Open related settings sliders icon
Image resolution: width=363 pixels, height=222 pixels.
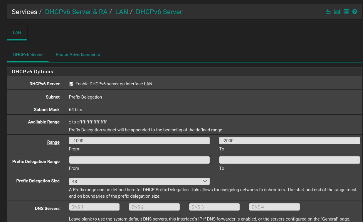click(328, 12)
